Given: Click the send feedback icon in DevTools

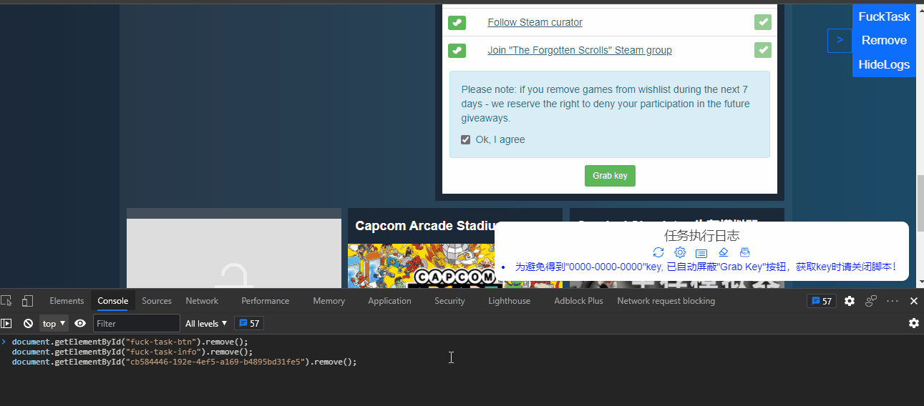Looking at the screenshot, I should point(871,301).
